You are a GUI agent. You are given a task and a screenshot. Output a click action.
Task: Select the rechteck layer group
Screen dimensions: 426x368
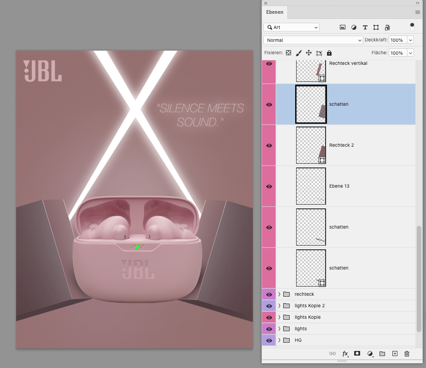[x=304, y=294]
